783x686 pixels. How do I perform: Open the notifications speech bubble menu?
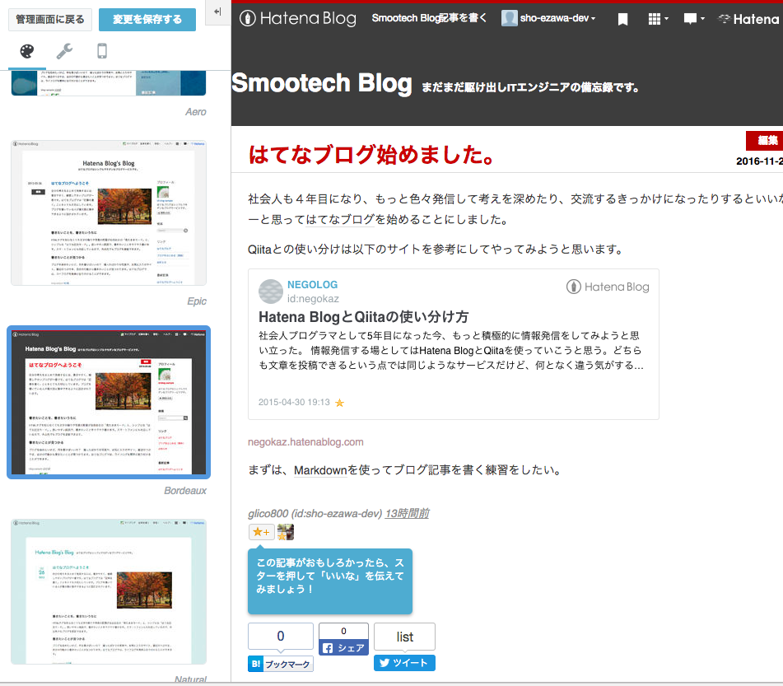(x=693, y=19)
